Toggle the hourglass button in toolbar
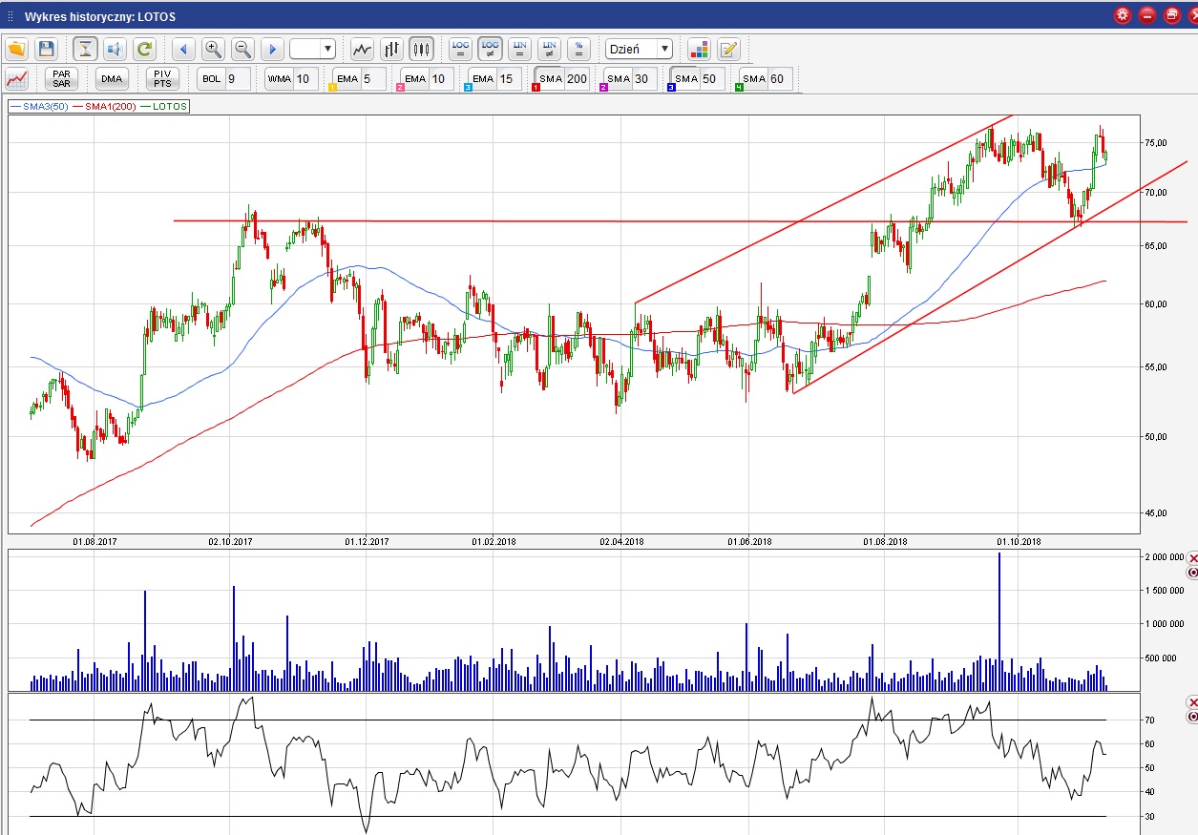This screenshot has width=1198, height=835. click(86, 49)
